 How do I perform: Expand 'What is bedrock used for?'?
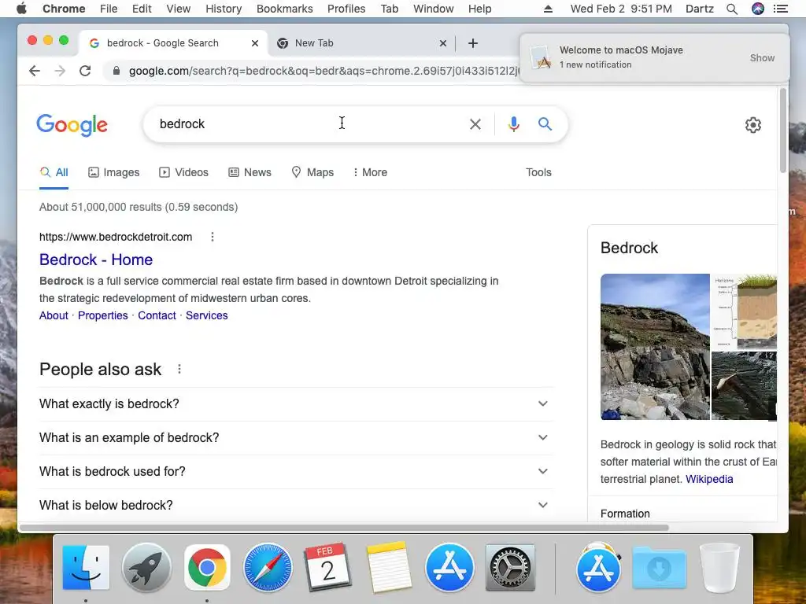[x=296, y=472]
